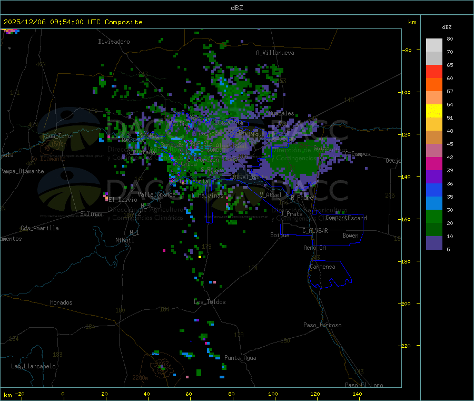Click the G_ALVEAR map label
474x401 pixels.
point(315,231)
